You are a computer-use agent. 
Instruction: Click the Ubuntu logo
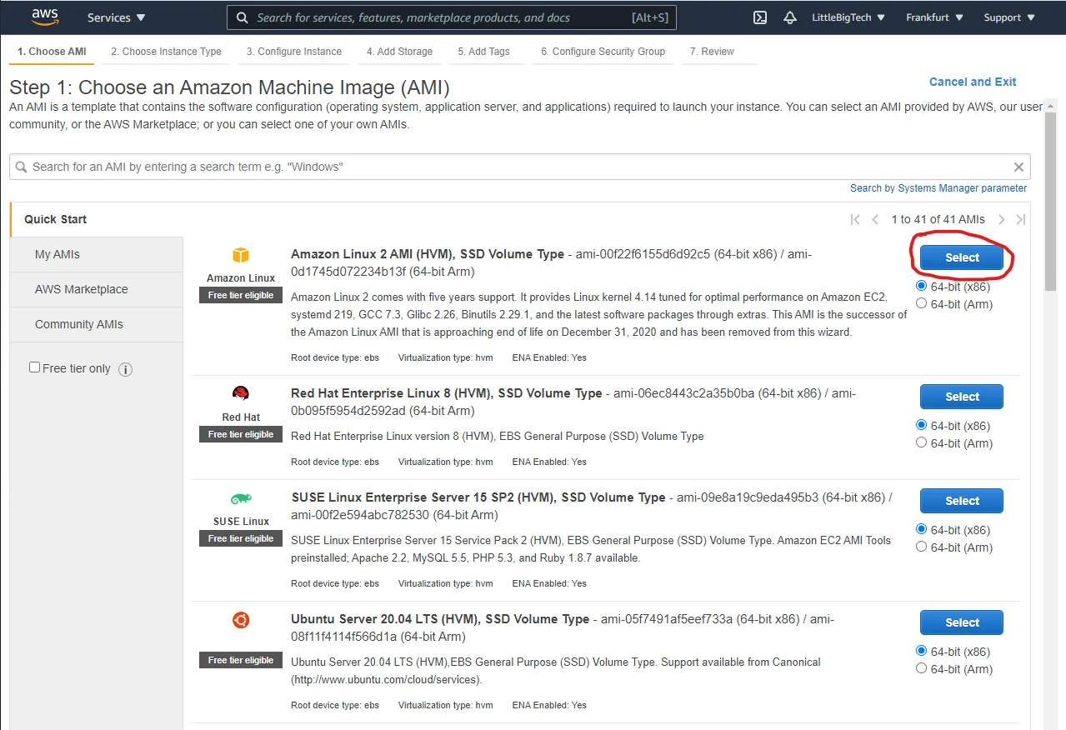(x=241, y=620)
